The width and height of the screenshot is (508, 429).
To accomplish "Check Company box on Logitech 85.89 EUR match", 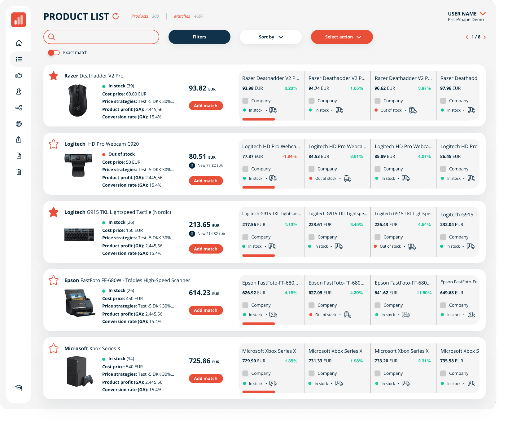I will [378, 169].
